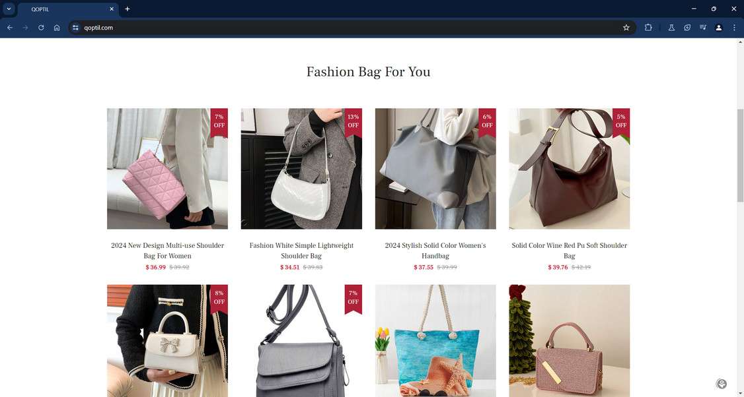Select the grey stylish handbag product image

coord(435,169)
